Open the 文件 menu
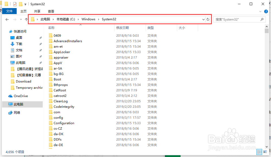 (9, 11)
